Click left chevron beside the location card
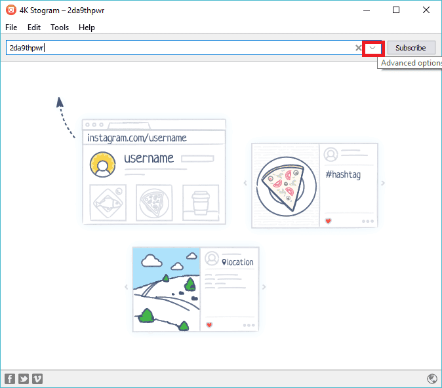Viewport: 442px width, 388px height. pos(126,287)
